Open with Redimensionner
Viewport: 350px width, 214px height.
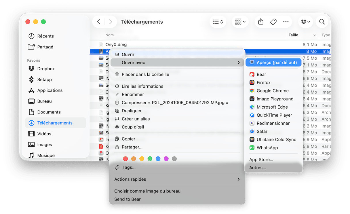coord(273,123)
